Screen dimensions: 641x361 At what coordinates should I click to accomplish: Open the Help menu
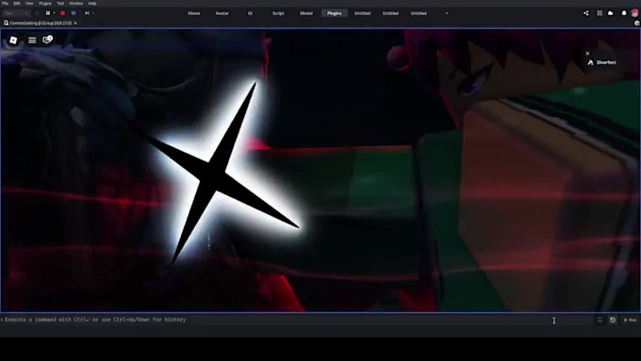click(92, 3)
